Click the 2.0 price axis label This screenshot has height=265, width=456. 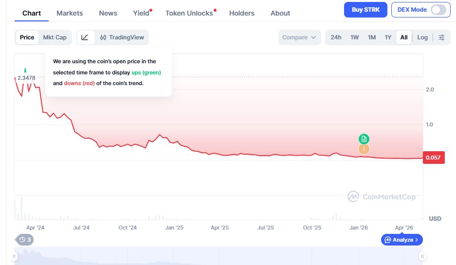(430, 89)
